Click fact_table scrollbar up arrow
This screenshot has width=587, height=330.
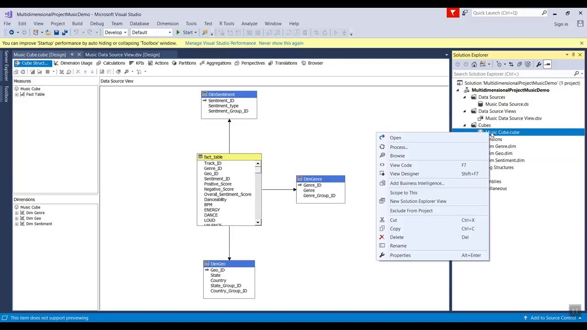pos(258,163)
